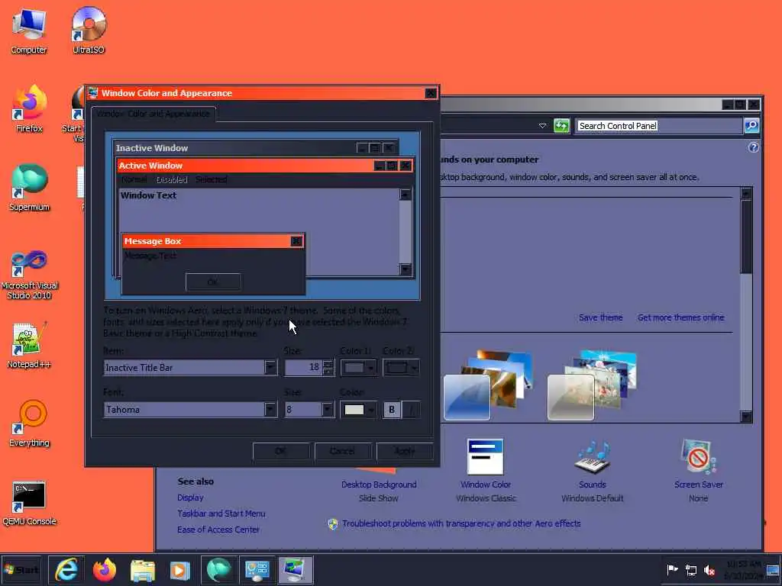Screen dimensions: 782x586
Task: Click the Show desktop tray button
Action: click(x=773, y=570)
